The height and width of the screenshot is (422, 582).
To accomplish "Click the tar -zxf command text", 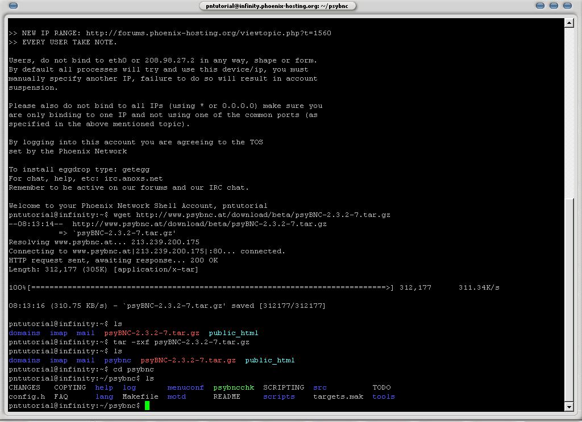I will pos(181,342).
